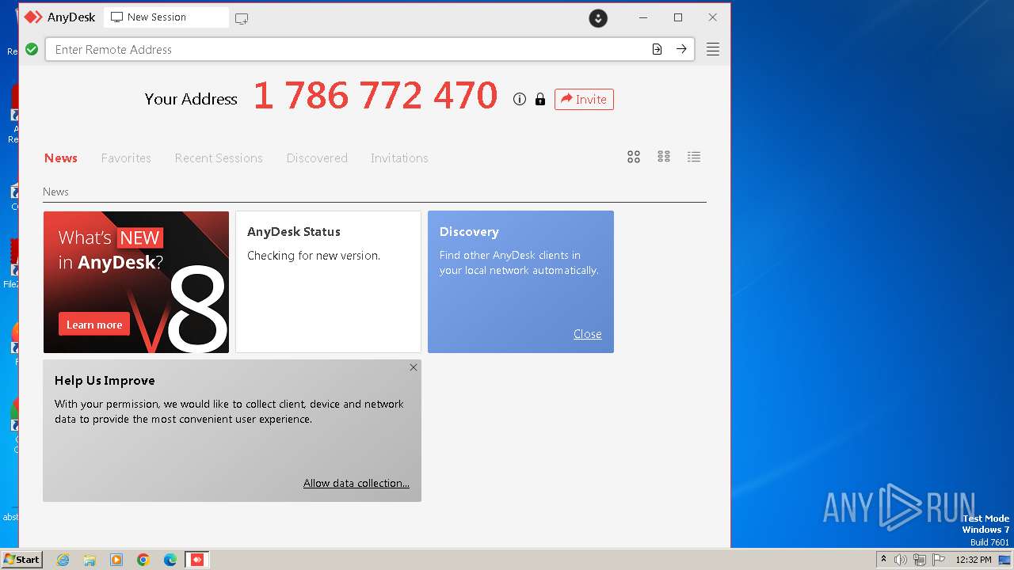1014x570 pixels.
Task: Open the Windows Start menu
Action: click(x=21, y=560)
